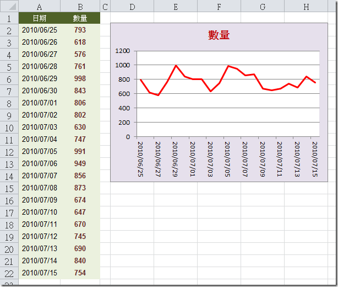This screenshot has width=338, height=287.
Task: Click the 數量 header cell in column B
Action: (80, 18)
